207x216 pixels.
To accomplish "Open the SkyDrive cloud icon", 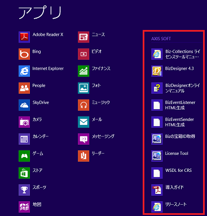I will [x=24, y=105].
